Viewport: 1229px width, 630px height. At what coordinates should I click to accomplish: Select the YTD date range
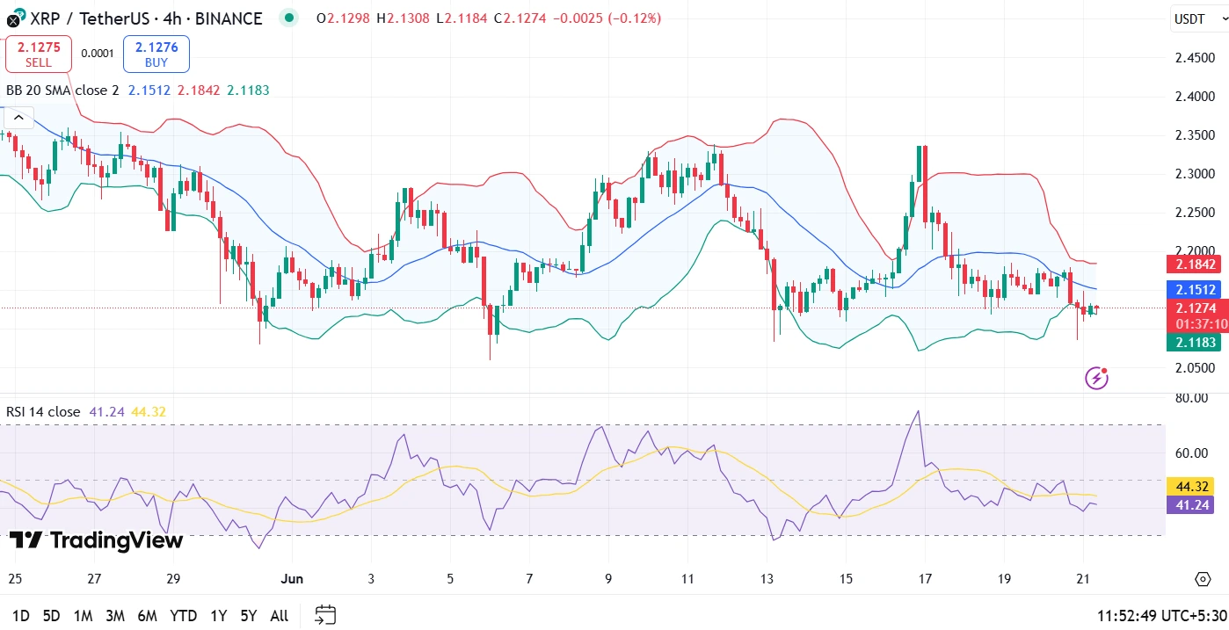coord(183,616)
